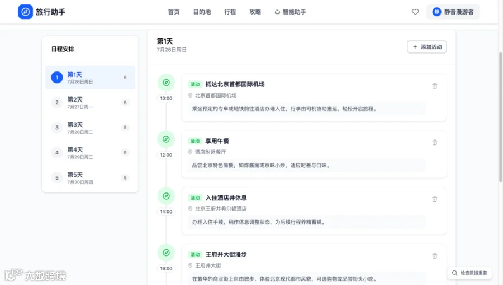Select 第2天 7月27日周一

(90, 103)
